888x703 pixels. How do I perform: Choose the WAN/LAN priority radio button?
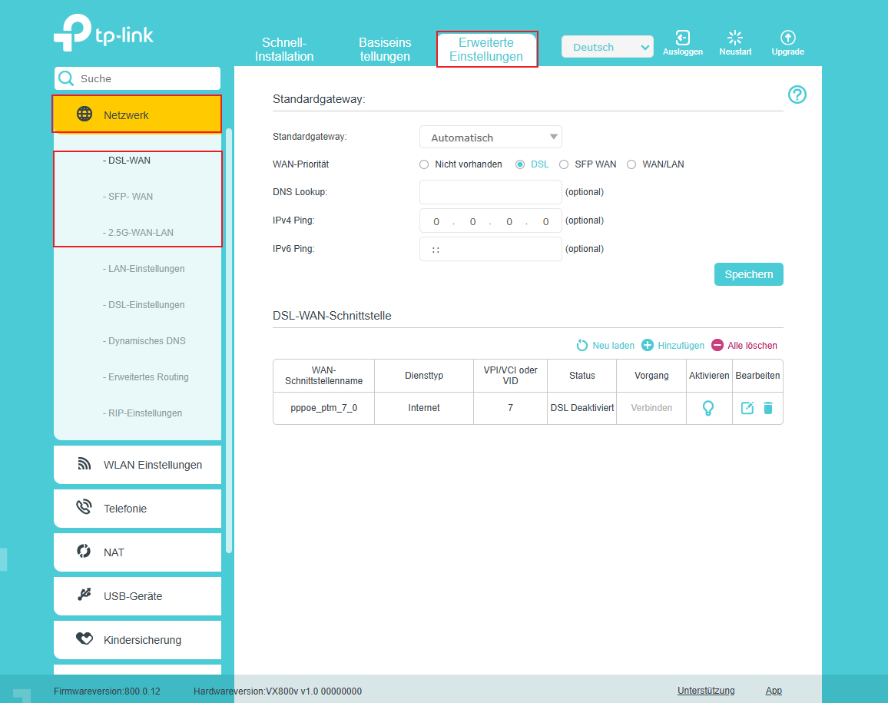(631, 164)
